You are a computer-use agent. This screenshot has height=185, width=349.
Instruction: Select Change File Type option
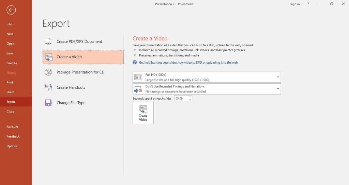tap(83, 103)
